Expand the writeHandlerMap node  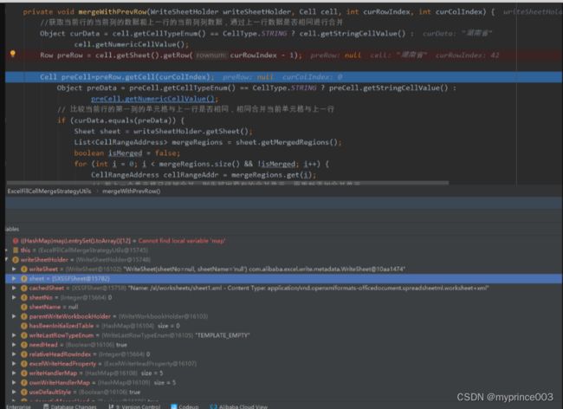(x=14, y=373)
